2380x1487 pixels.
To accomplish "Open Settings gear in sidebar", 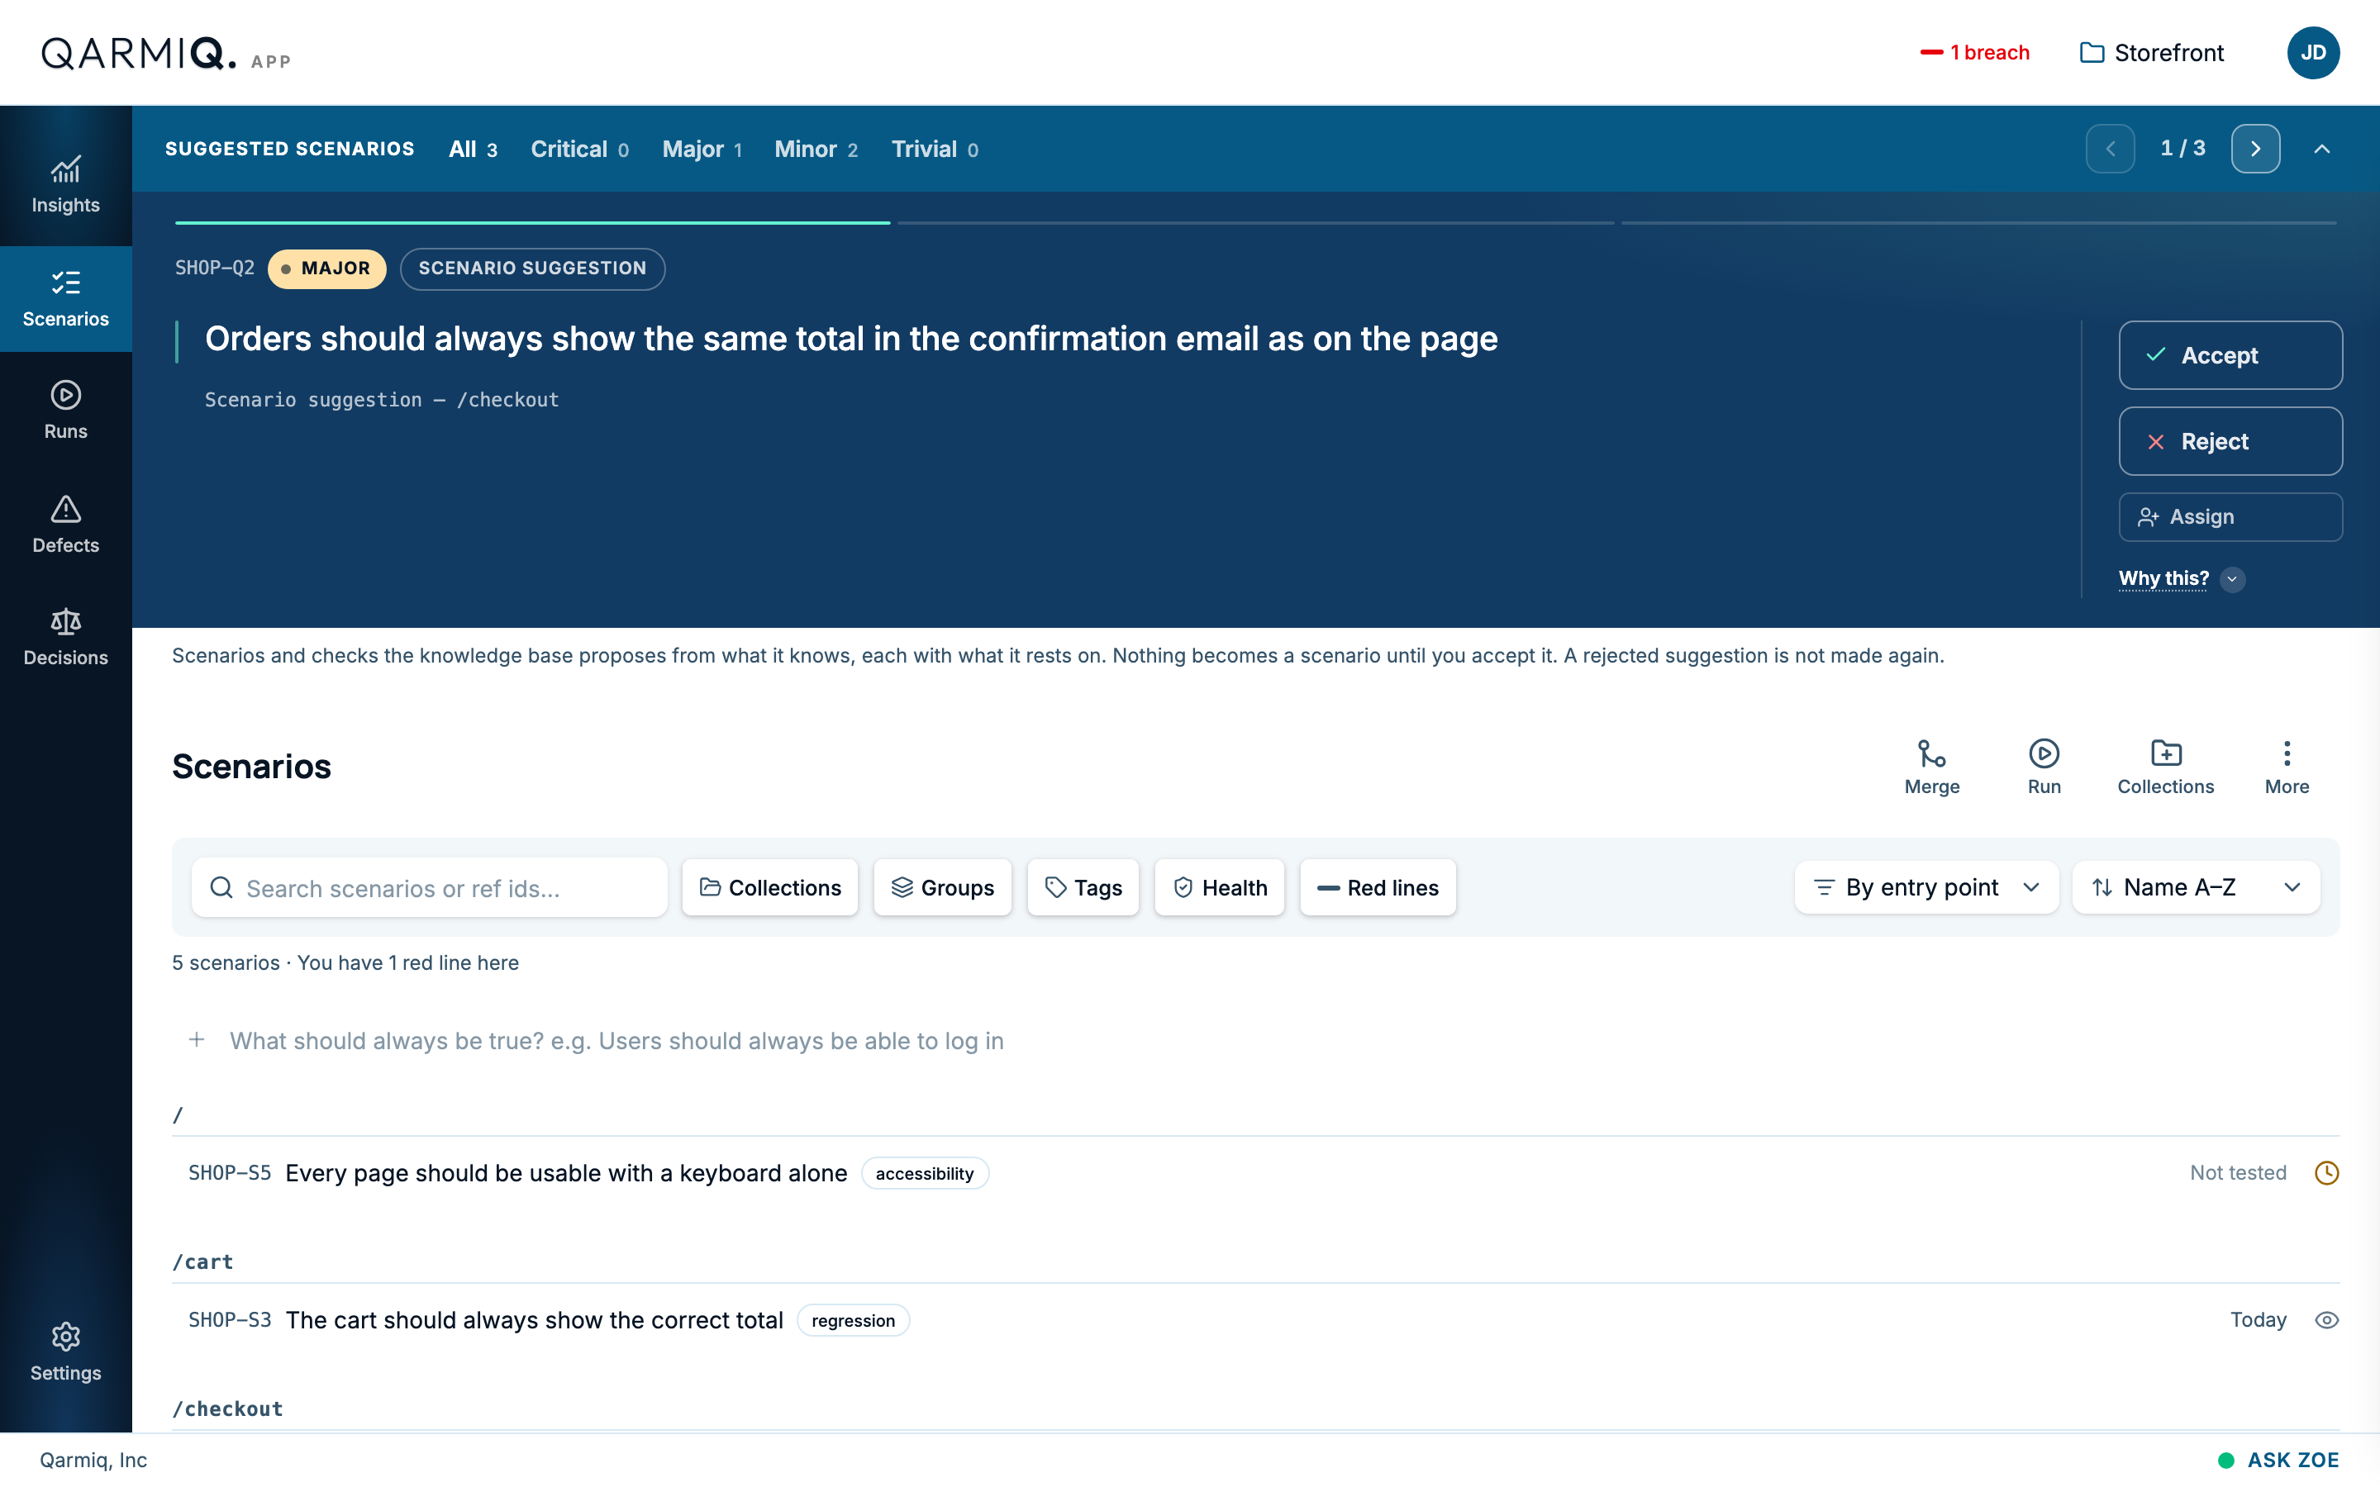I will pos(65,1352).
